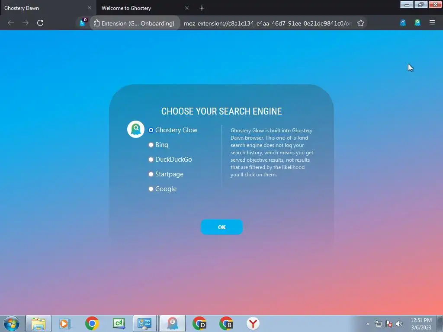
Task: Confirm the choice with the OK button
Action: [x=221, y=227]
